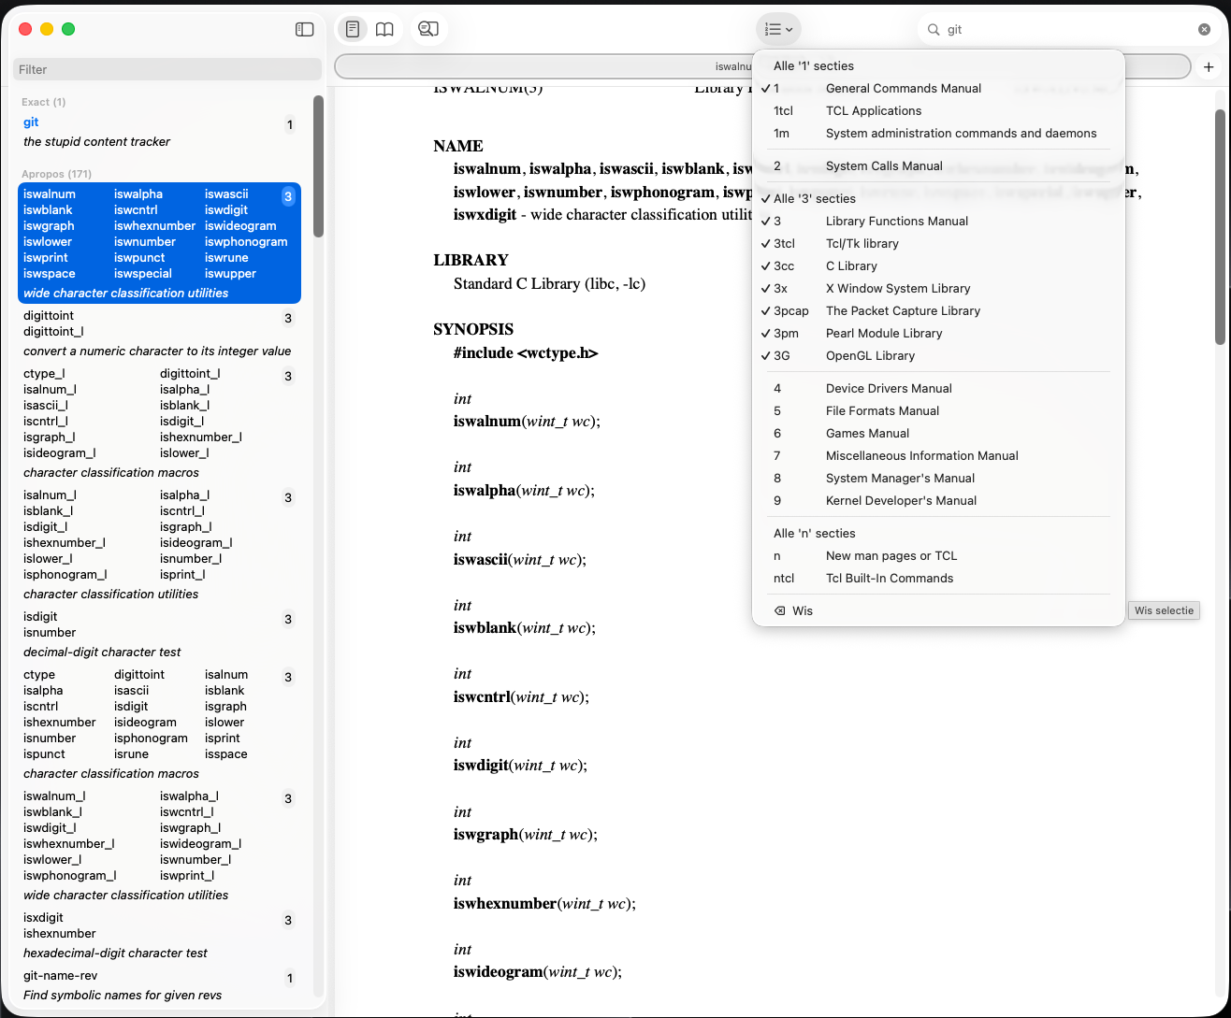Close the sections dropdown via its list button
This screenshot has height=1018, width=1231.
pyautogui.click(x=778, y=29)
